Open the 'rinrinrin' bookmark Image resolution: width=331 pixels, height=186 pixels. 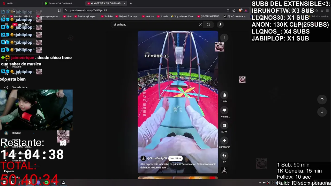[x=162, y=16]
